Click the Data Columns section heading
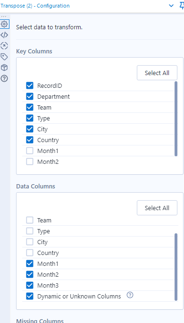 tap(35, 186)
